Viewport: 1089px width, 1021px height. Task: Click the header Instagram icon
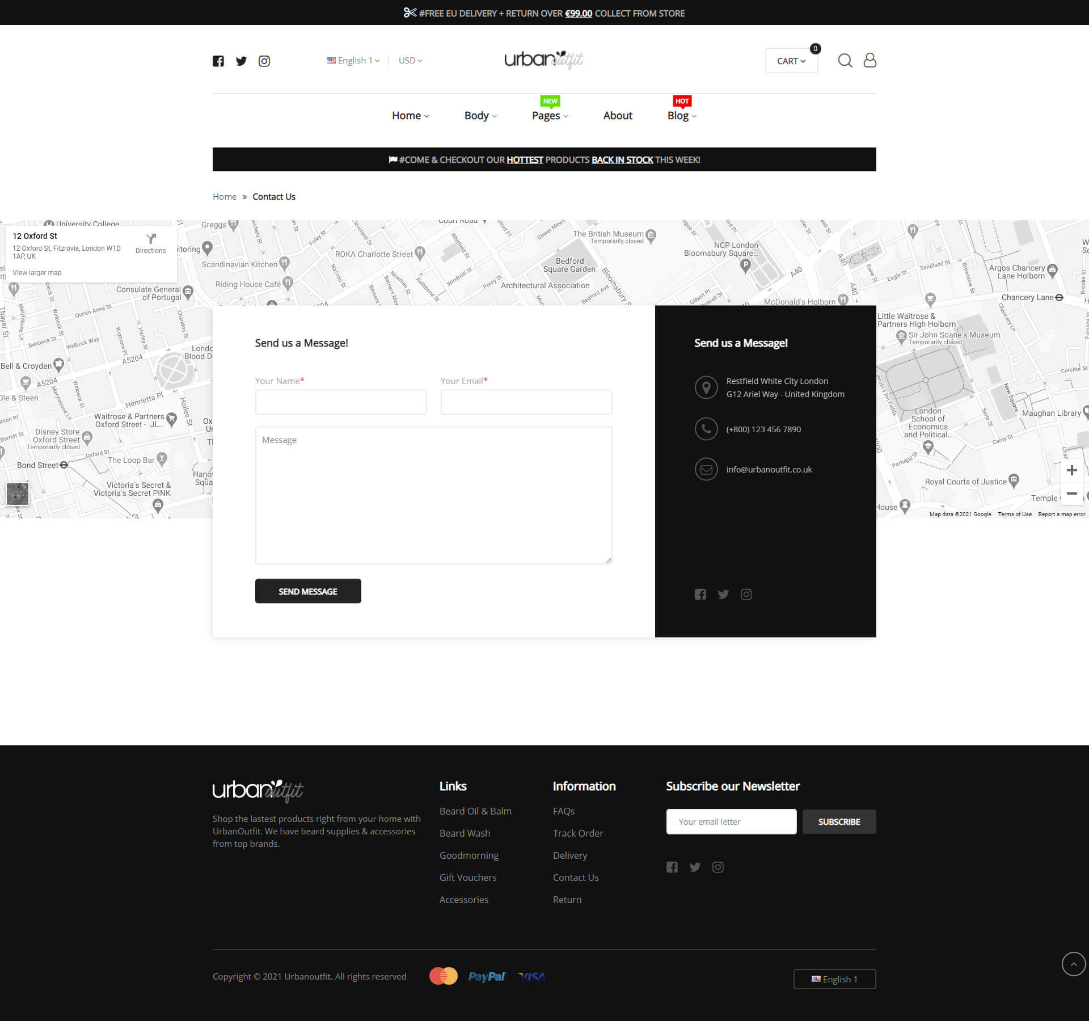[264, 61]
